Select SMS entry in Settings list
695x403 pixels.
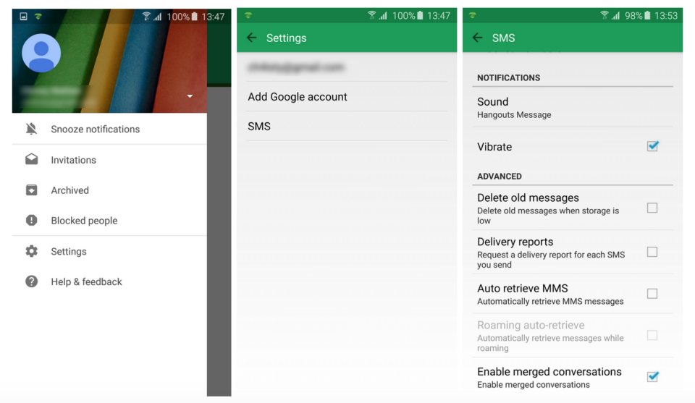click(347, 126)
